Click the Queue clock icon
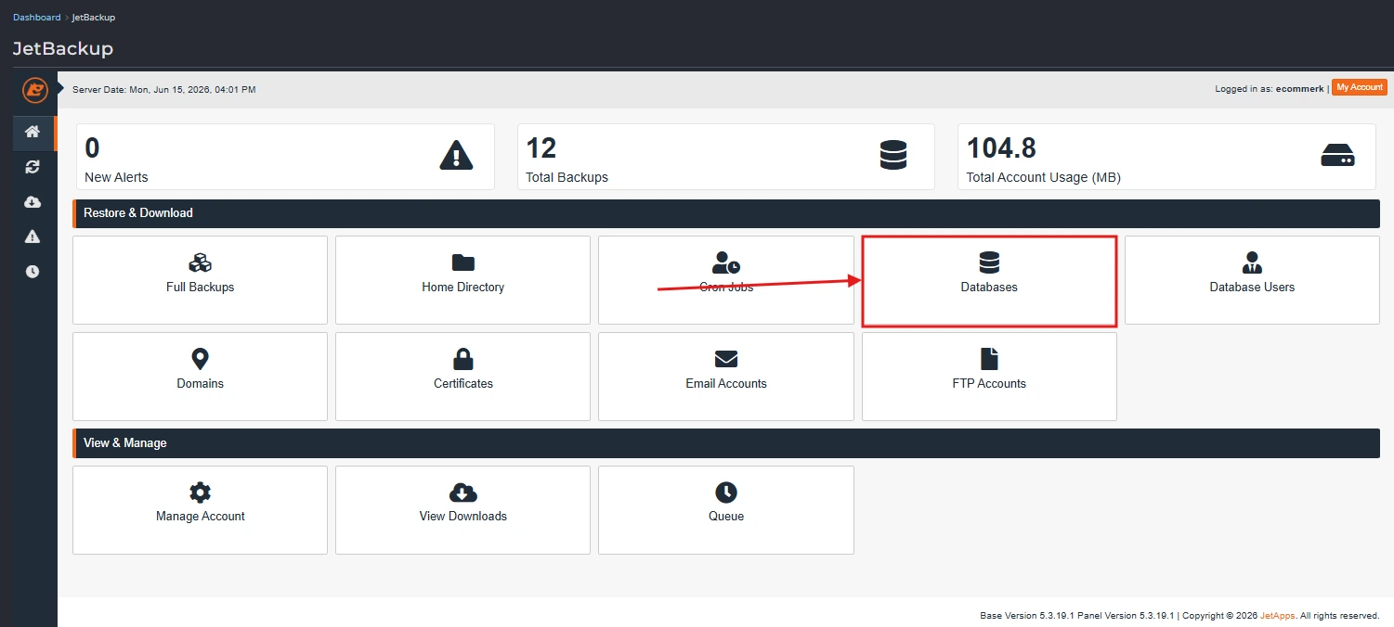This screenshot has height=627, width=1394. tap(726, 493)
